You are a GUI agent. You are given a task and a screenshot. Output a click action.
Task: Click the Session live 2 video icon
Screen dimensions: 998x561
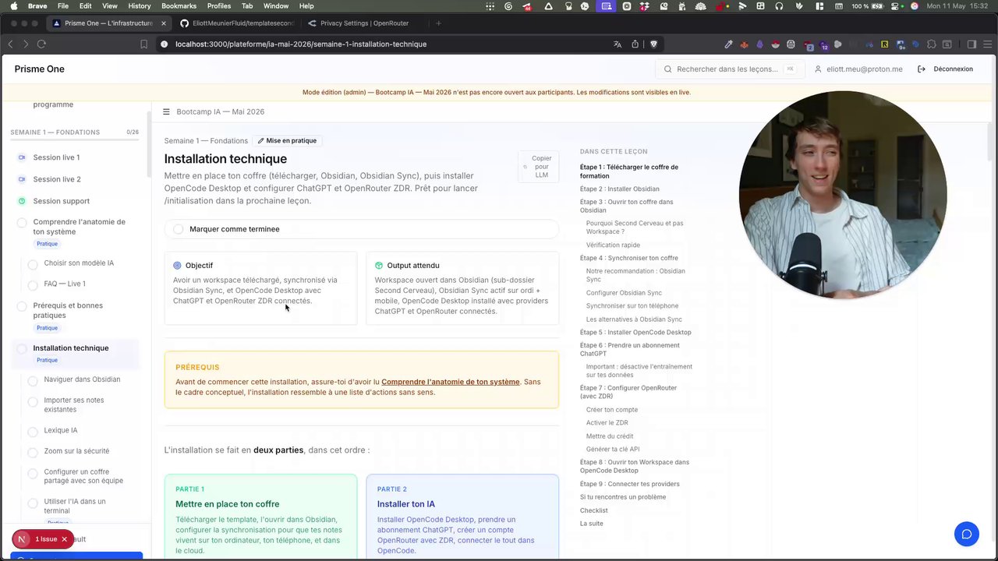[x=22, y=179]
